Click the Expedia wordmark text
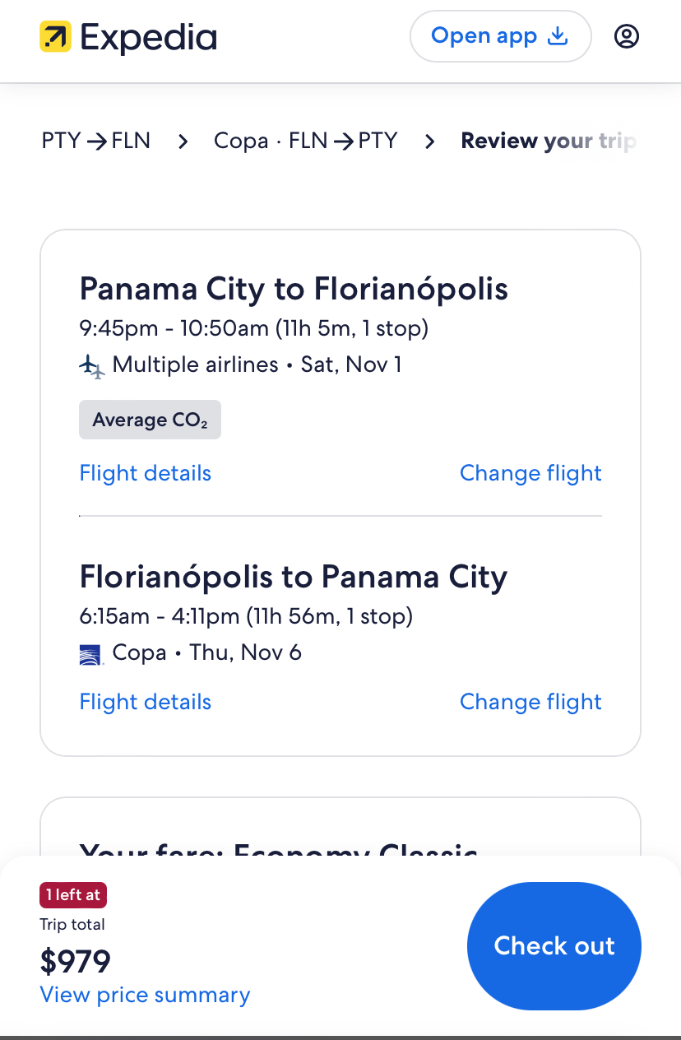Image resolution: width=681 pixels, height=1040 pixels. click(148, 37)
